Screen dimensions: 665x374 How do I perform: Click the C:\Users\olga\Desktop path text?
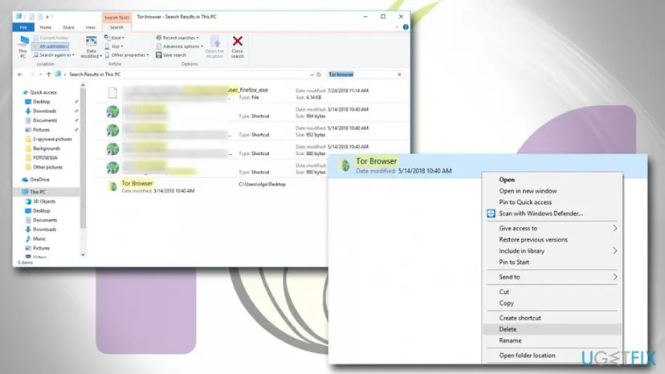(262, 185)
